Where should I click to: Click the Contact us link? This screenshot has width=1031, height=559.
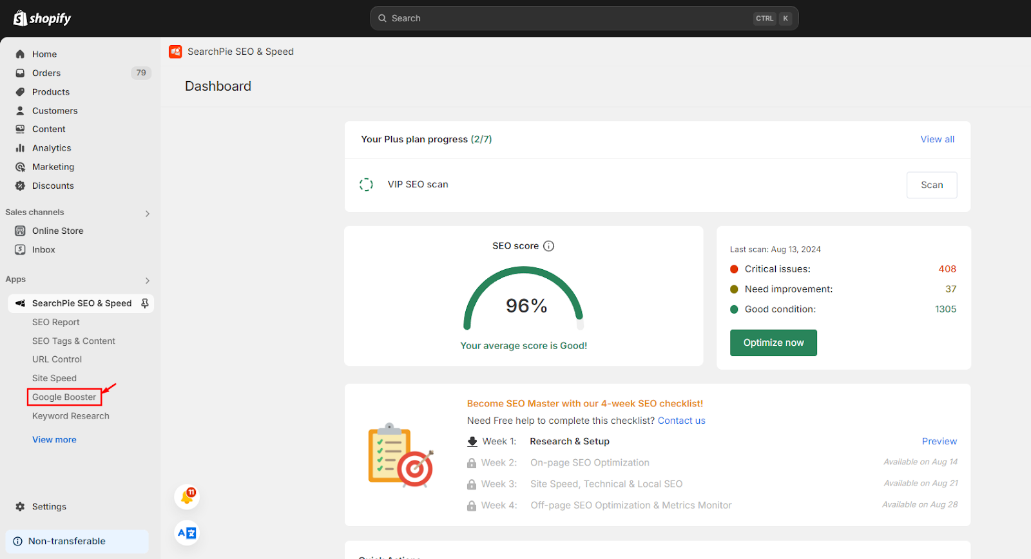click(x=681, y=421)
